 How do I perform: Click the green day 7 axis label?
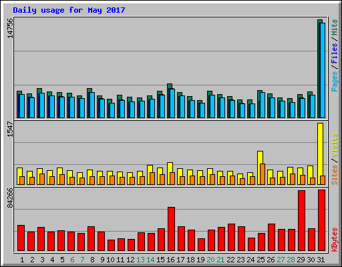click(x=82, y=260)
